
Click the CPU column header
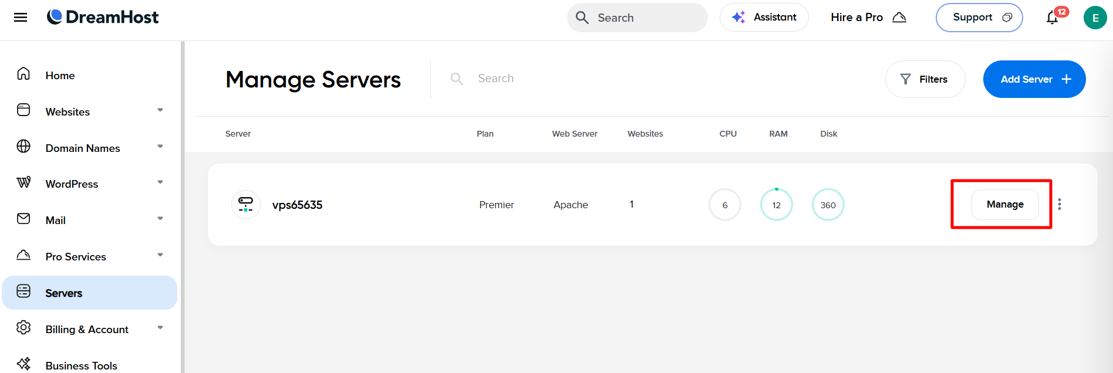coord(728,134)
